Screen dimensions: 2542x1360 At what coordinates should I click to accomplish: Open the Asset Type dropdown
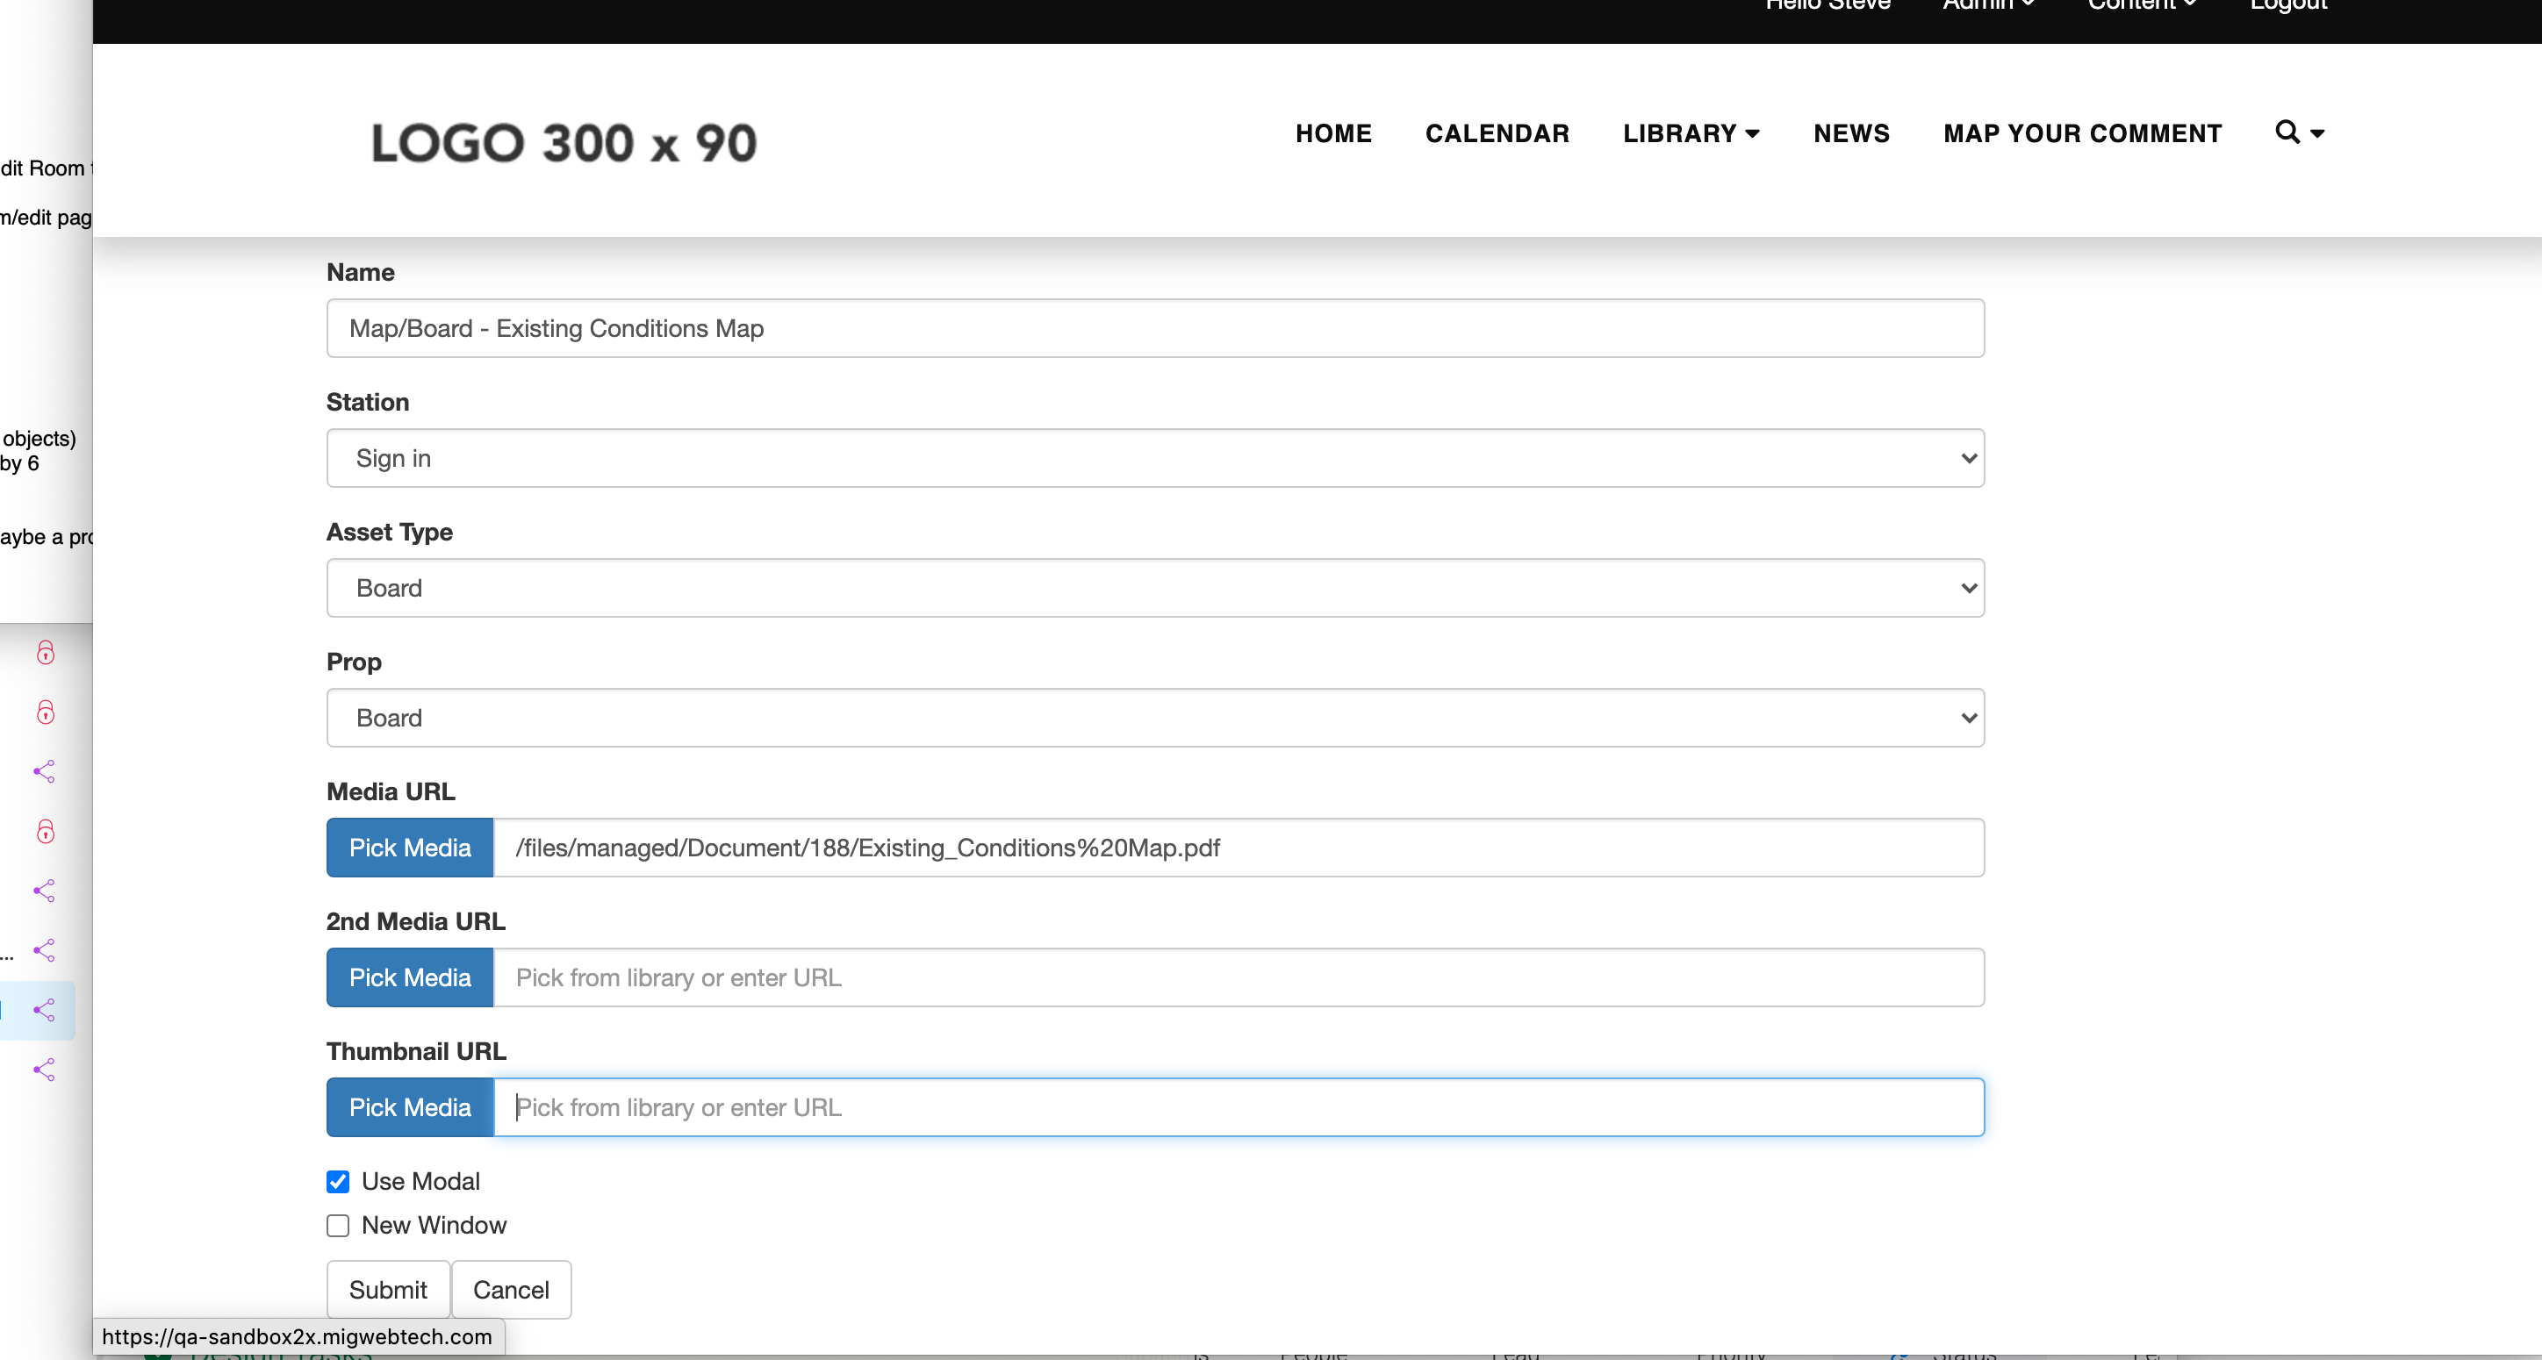click(x=1154, y=588)
